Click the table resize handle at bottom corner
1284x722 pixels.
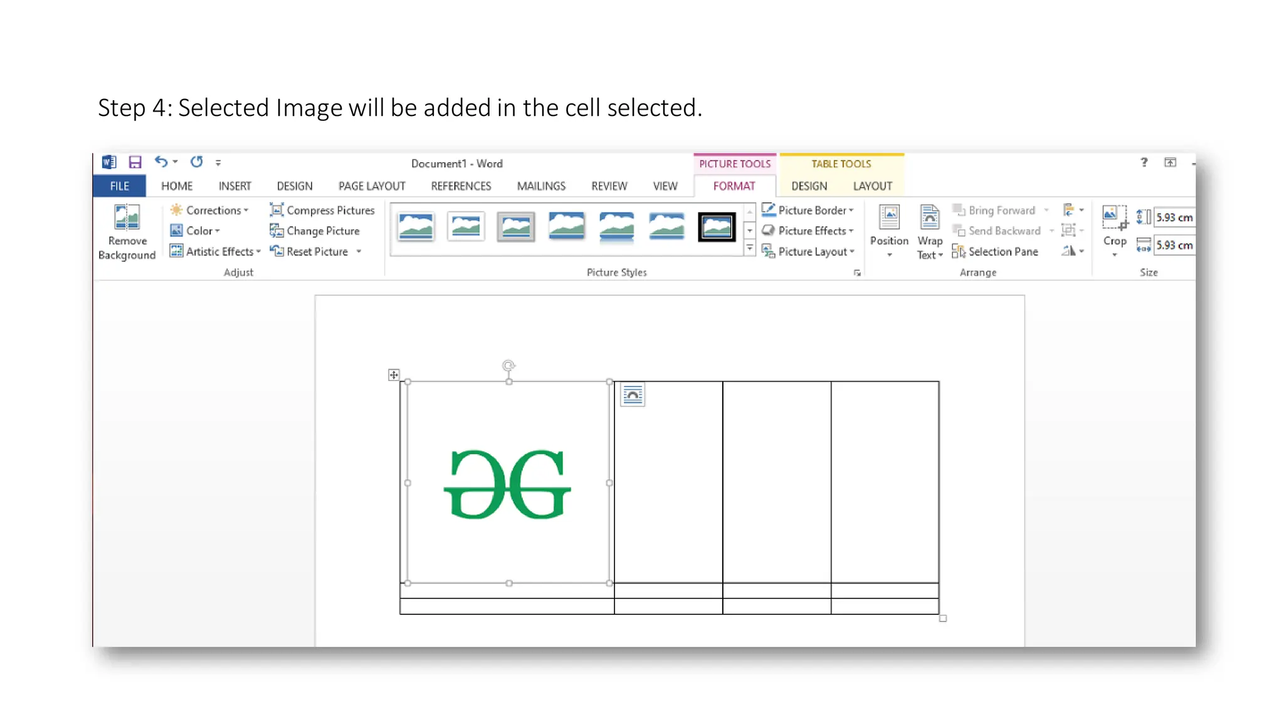point(943,619)
